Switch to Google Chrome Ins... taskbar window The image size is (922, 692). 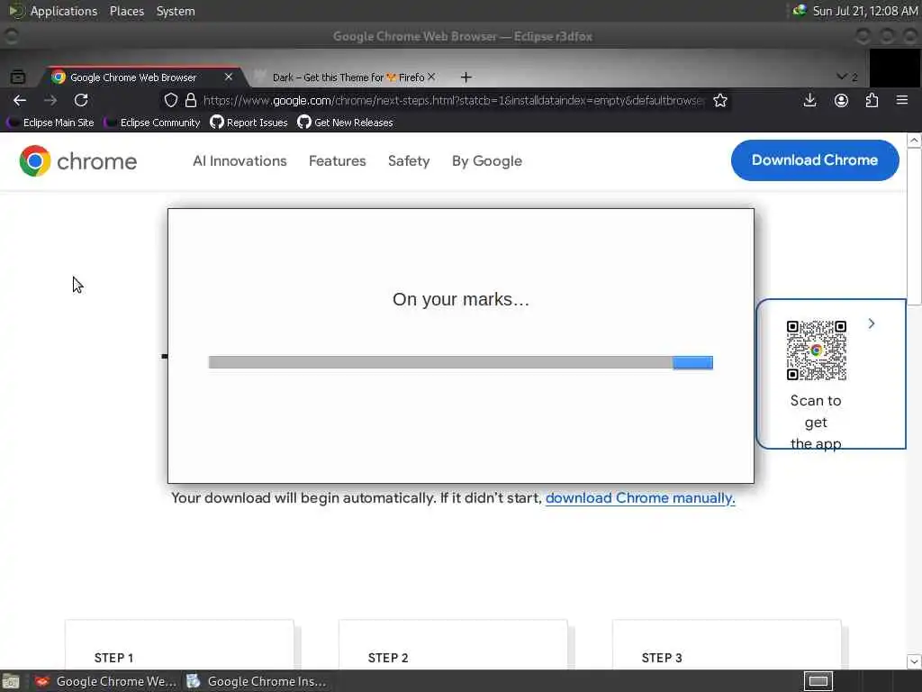[x=257, y=681]
